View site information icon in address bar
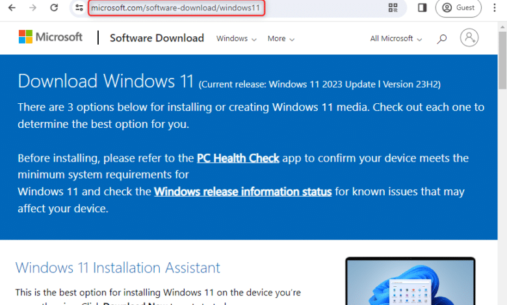Image resolution: width=507 pixels, height=305 pixels. tap(79, 8)
